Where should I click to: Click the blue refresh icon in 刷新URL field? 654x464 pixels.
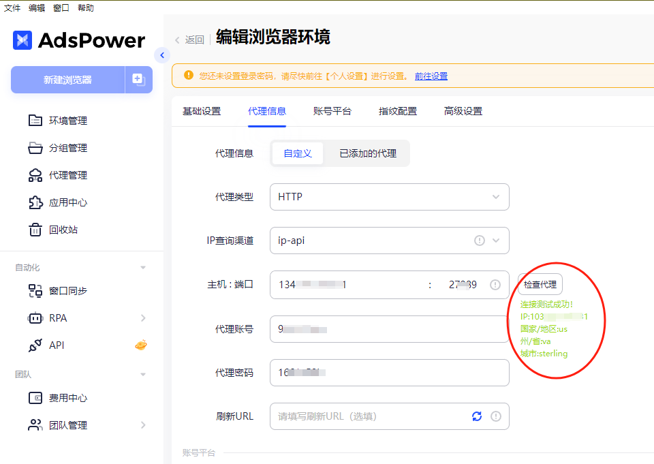pyautogui.click(x=477, y=416)
